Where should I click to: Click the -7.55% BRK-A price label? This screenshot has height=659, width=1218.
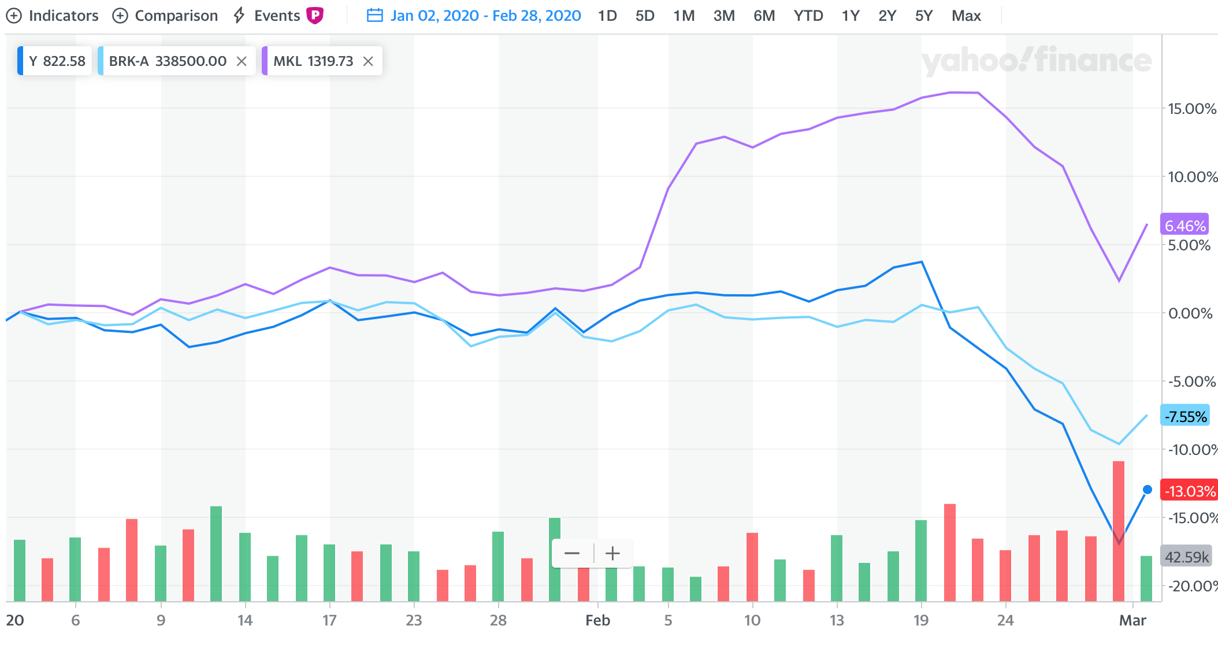(1185, 416)
